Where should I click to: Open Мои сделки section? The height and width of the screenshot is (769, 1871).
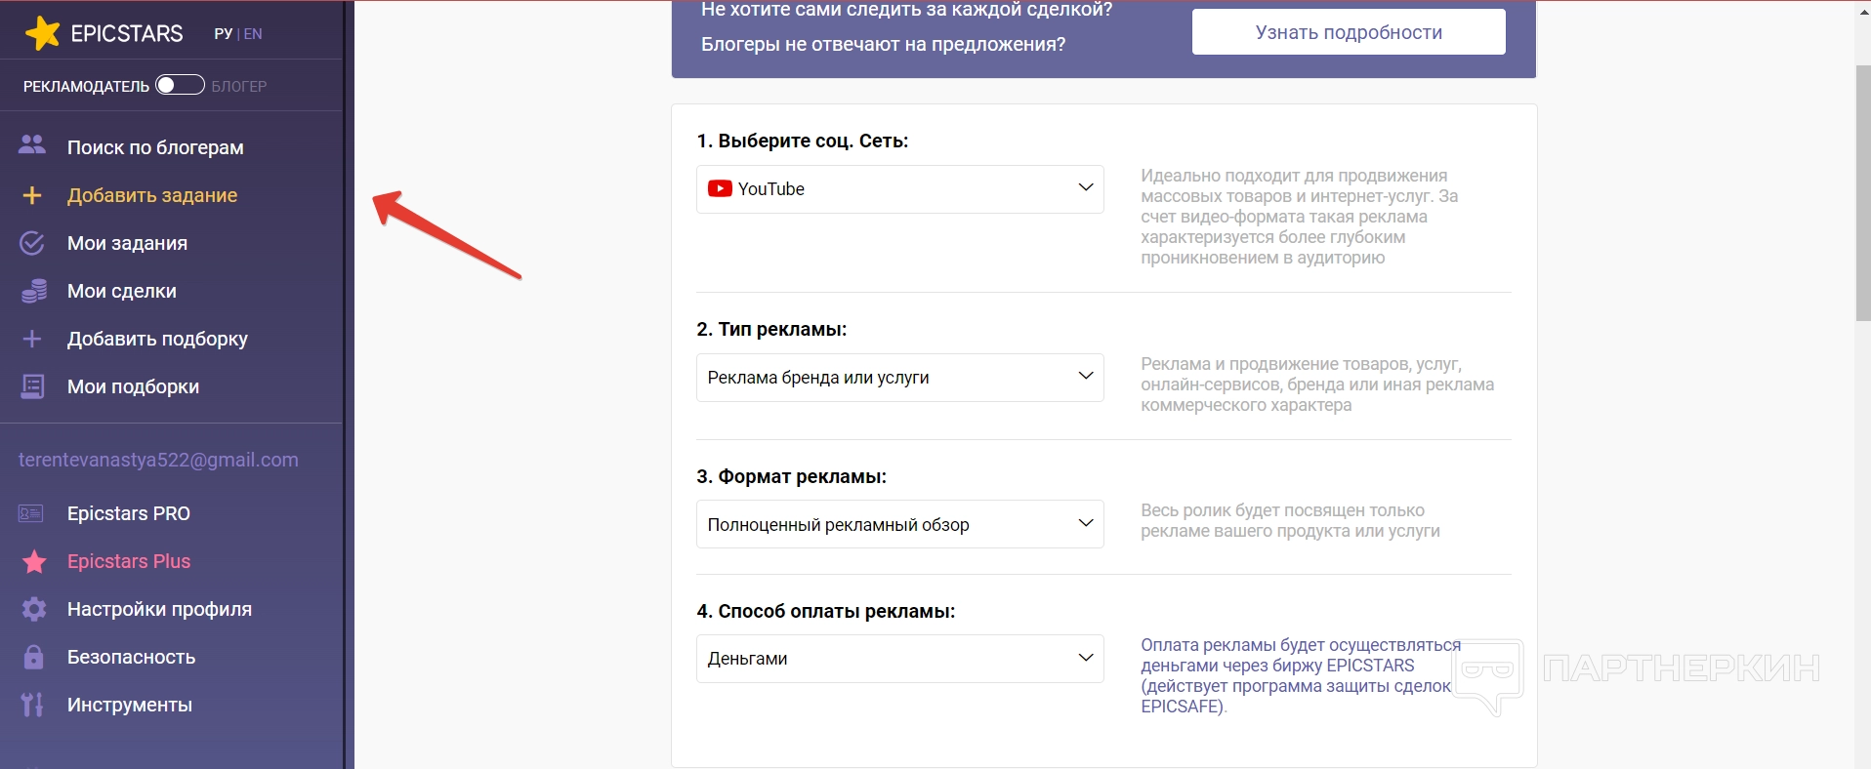(122, 291)
